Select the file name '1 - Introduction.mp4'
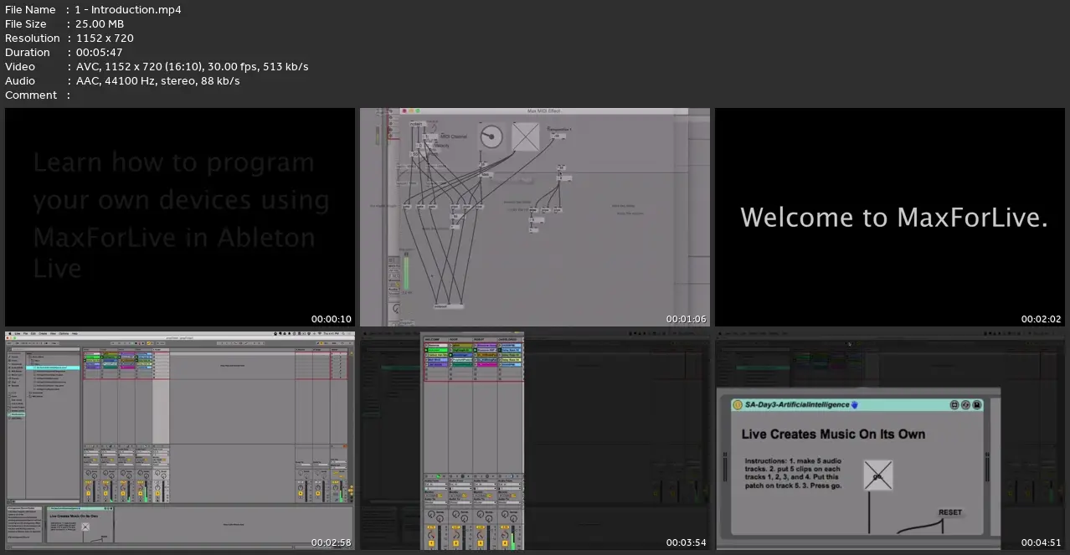Screen dimensions: 1070x555 pos(128,9)
